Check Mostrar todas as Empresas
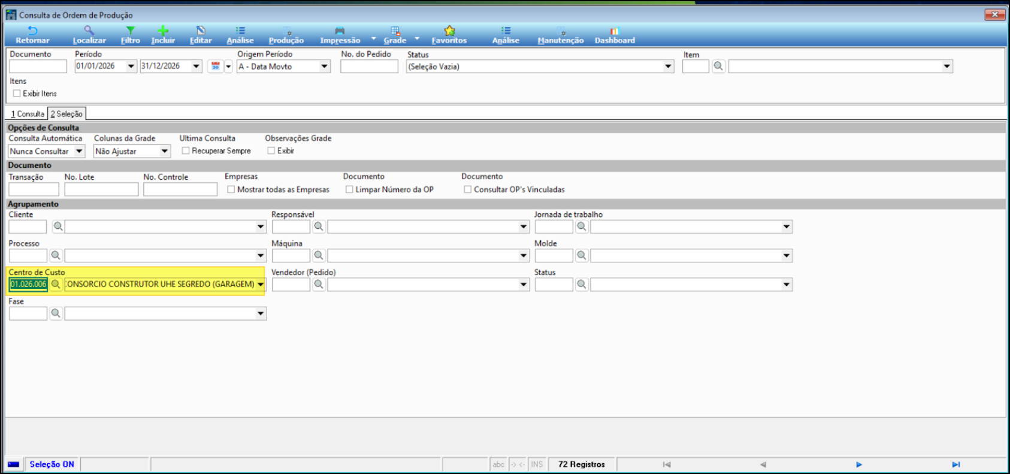 pos(231,189)
